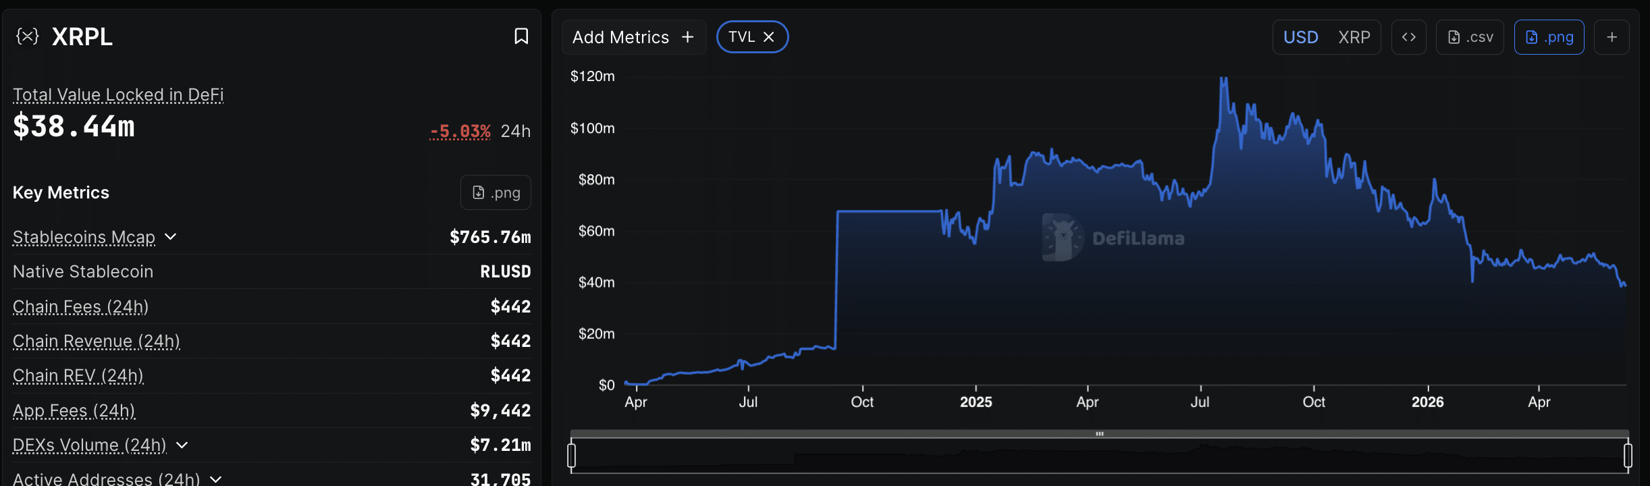This screenshot has height=486, width=1650.
Task: Bookmark the XRPL chain
Action: (521, 36)
